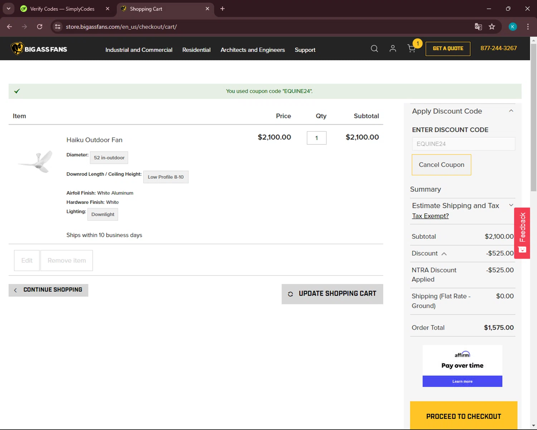
Task: Click PROCEED TO CHECKOUT button
Action: point(464,416)
